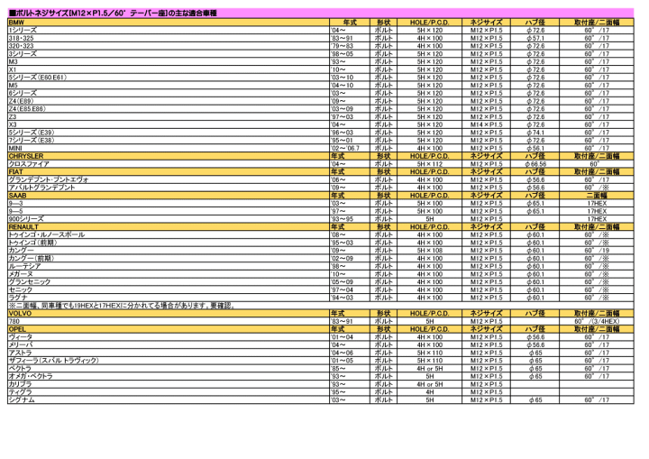This screenshot has width=649, height=459.
Task: Select the pink title row about M12×P1.5 bolts
Action: 321,13
